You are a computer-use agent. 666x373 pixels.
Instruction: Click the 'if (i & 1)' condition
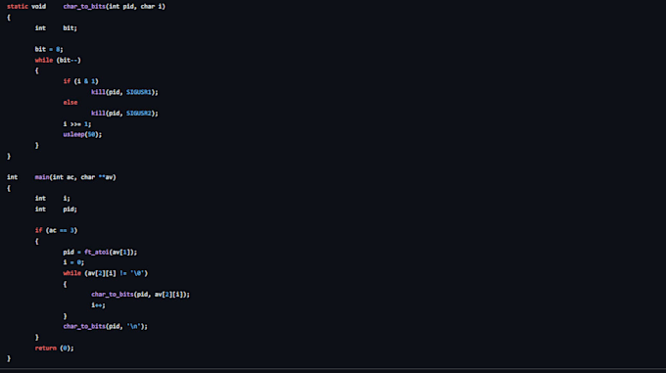80,81
